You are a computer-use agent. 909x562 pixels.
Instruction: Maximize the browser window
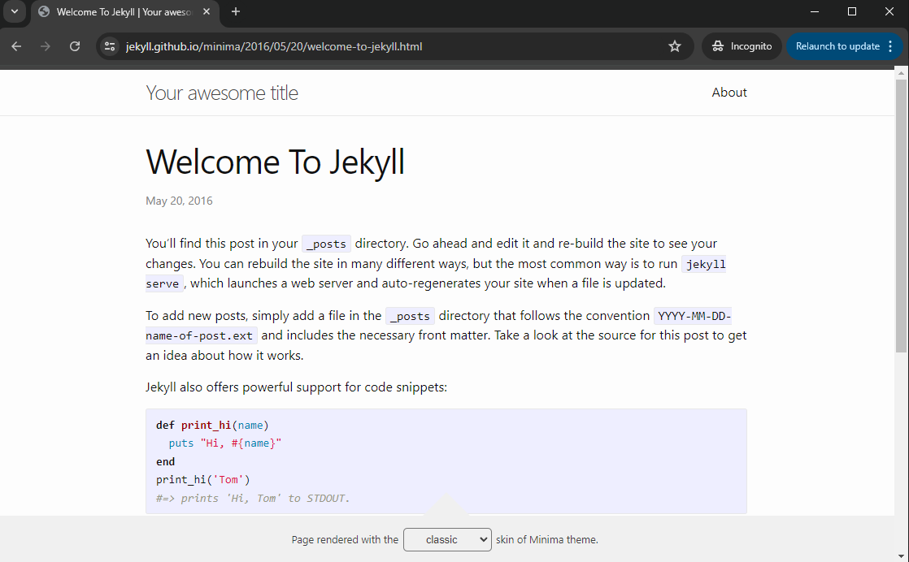click(x=852, y=11)
